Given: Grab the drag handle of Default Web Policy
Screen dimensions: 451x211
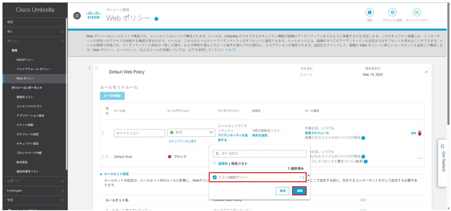Looking at the screenshot, I should coord(97,68).
